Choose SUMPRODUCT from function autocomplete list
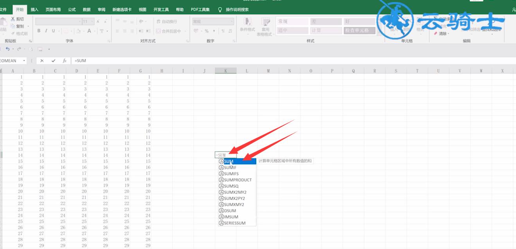Screen dimensions: 516x249 point(237,180)
